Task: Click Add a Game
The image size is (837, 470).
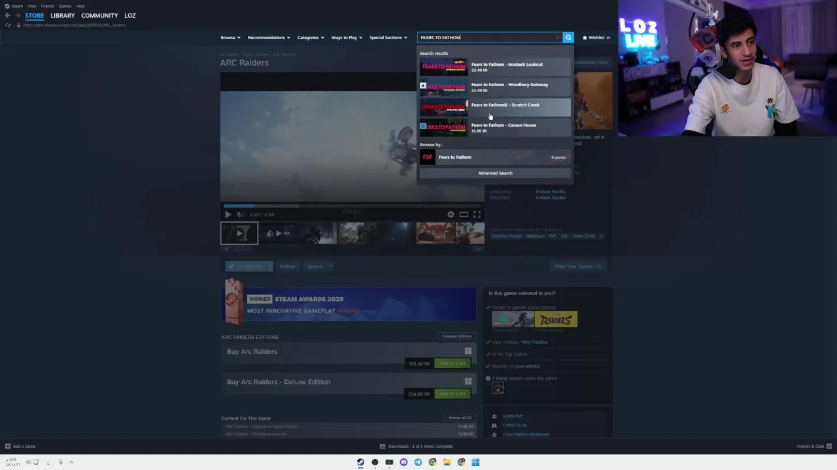Action: (20, 446)
